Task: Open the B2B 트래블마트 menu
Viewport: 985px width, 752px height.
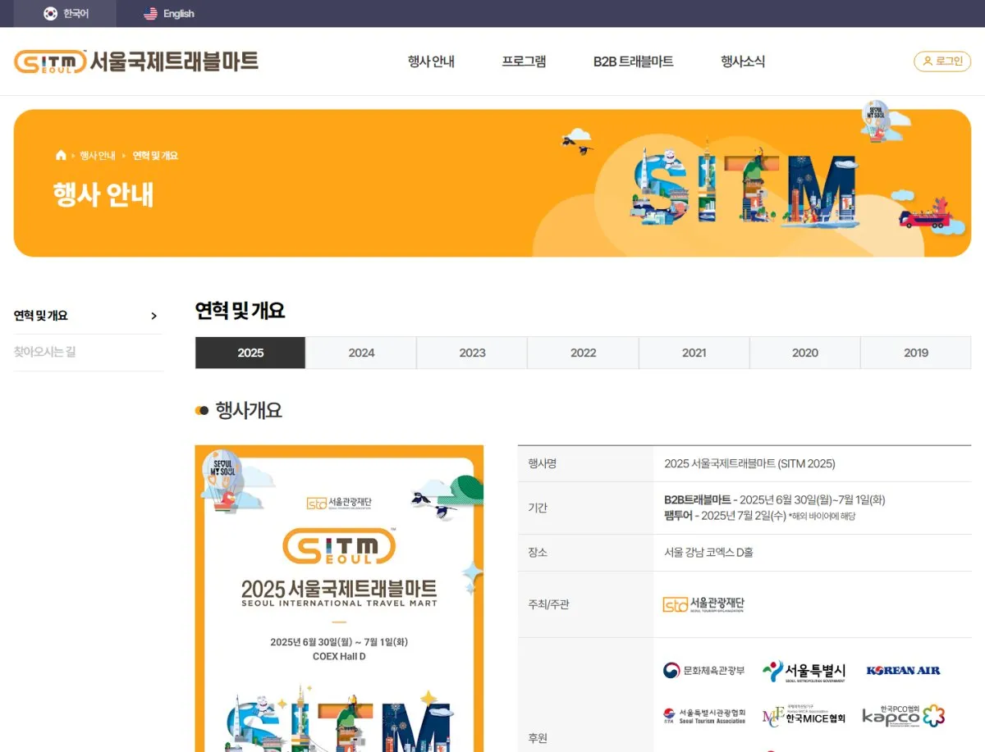Action: [633, 62]
